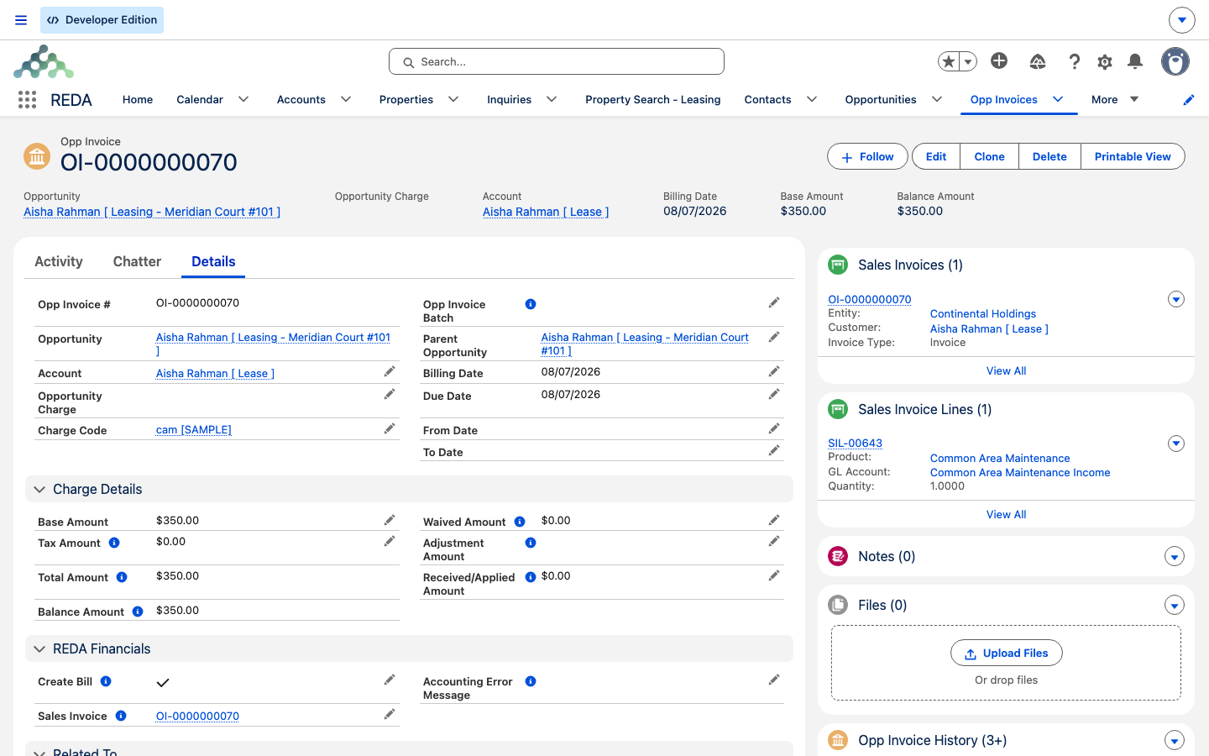Collapse the Charge Details section
1209x756 pixels.
tap(39, 489)
